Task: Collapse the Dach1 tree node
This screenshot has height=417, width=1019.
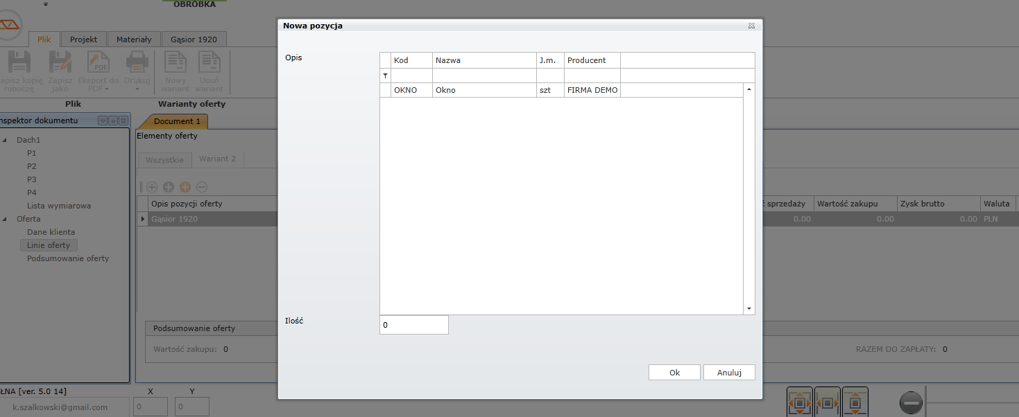Action: pyautogui.click(x=6, y=140)
